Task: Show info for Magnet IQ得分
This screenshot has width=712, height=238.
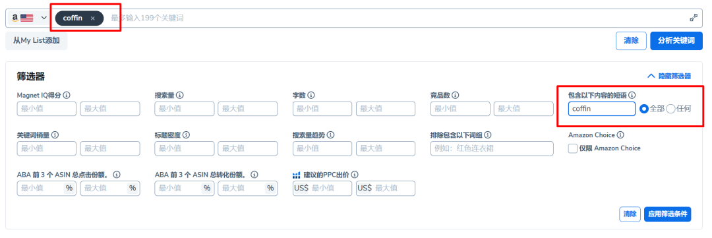Action: click(x=67, y=96)
